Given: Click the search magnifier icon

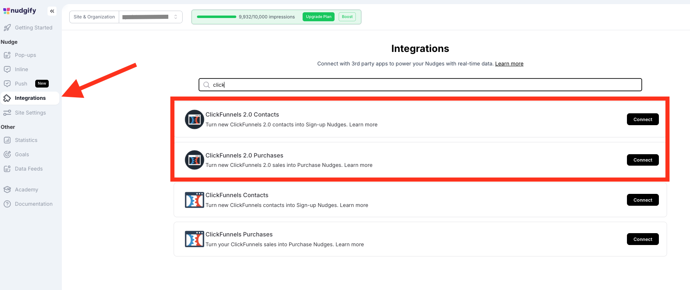Looking at the screenshot, I should pos(206,85).
